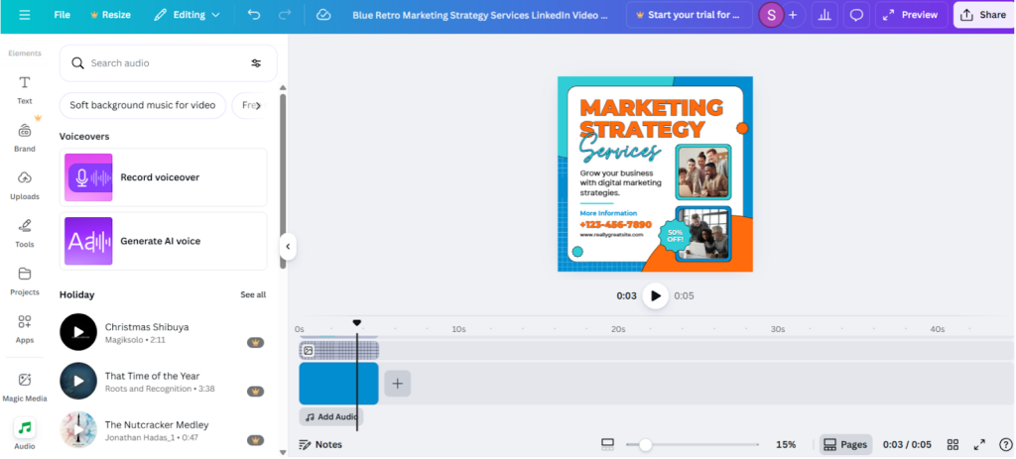Add a collaborator with plus icon
The width and height of the screenshot is (1016, 459).
pos(793,15)
